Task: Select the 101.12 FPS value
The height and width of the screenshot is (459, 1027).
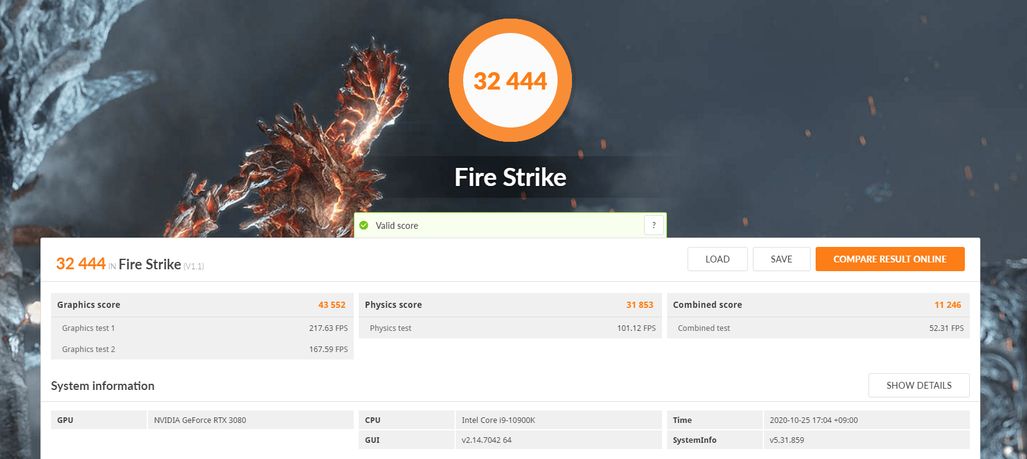Action: click(637, 328)
